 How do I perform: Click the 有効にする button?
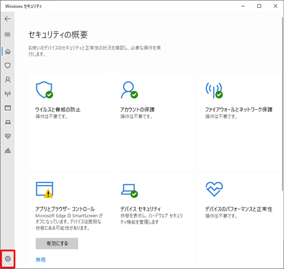57,243
